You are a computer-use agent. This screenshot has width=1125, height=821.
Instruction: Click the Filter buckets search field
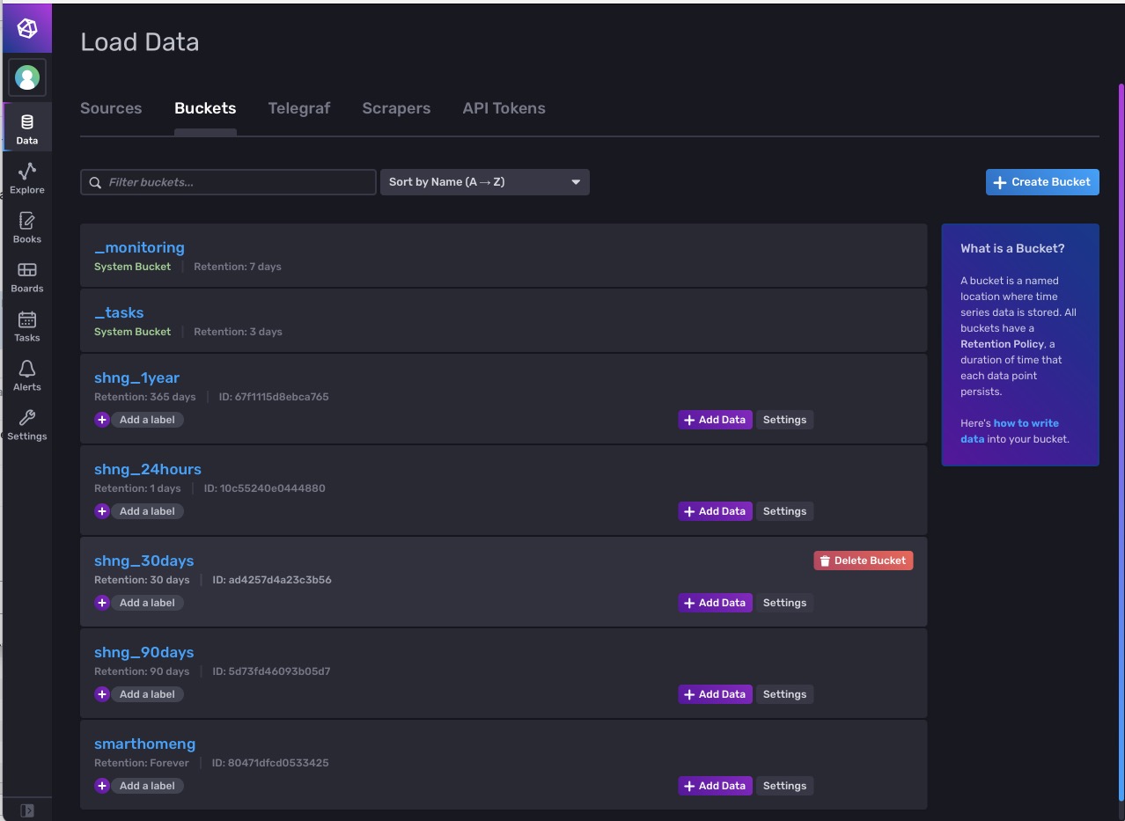coord(227,182)
